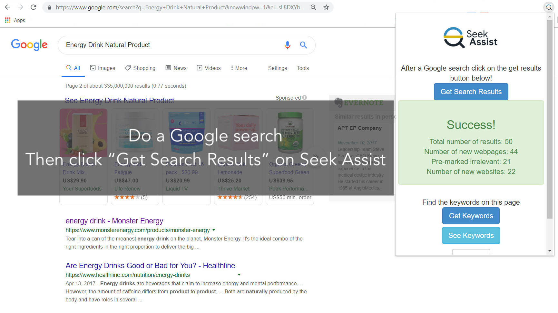
Task: Click the browser address bar URL
Action: [x=180, y=7]
